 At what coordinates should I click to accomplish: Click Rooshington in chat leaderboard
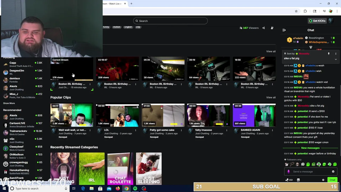click(316, 38)
